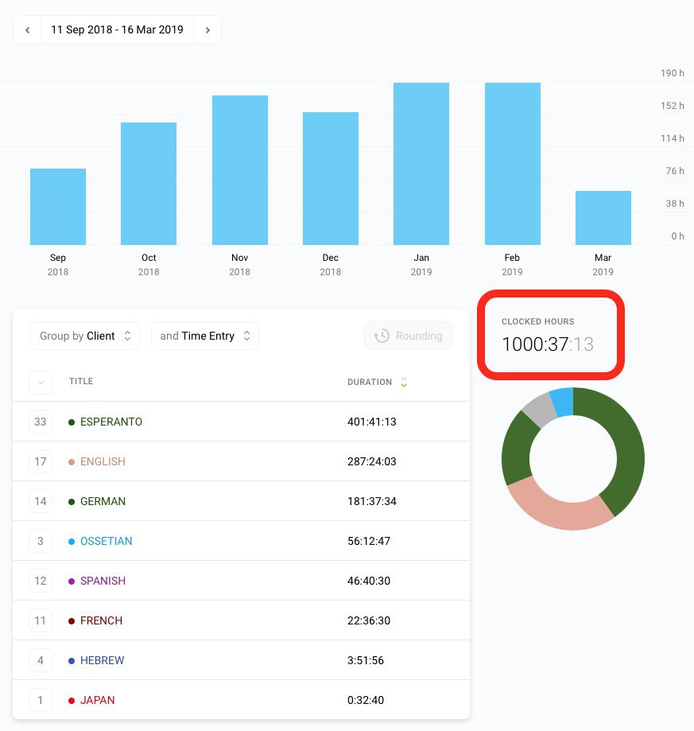Expand the 11 entries for FRENCH
The image size is (694, 731).
(41, 620)
